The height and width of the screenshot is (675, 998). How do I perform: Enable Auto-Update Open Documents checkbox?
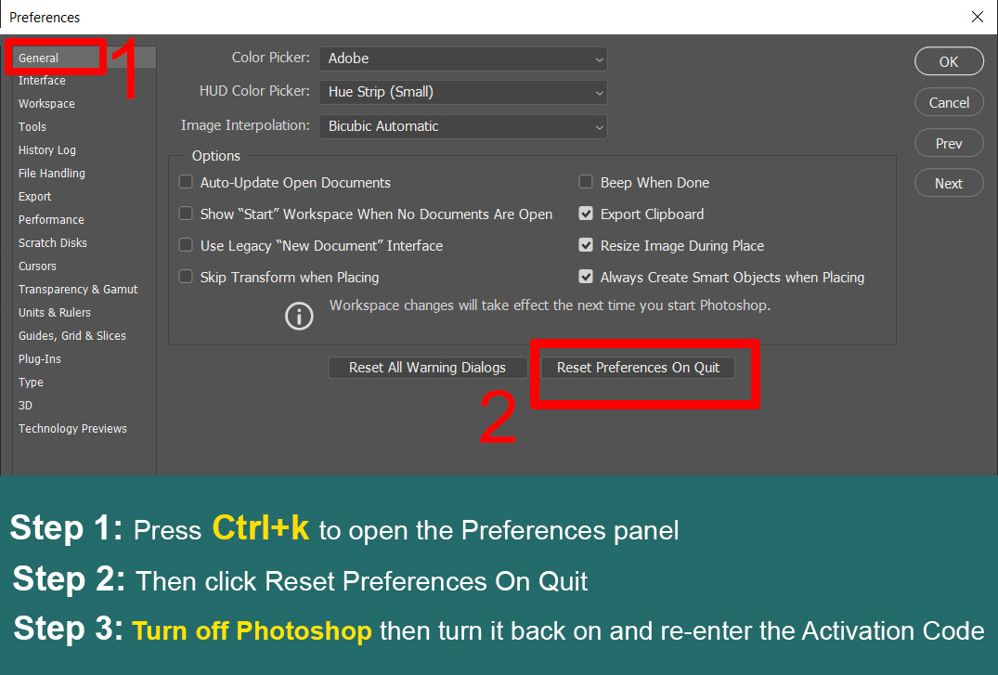186,183
